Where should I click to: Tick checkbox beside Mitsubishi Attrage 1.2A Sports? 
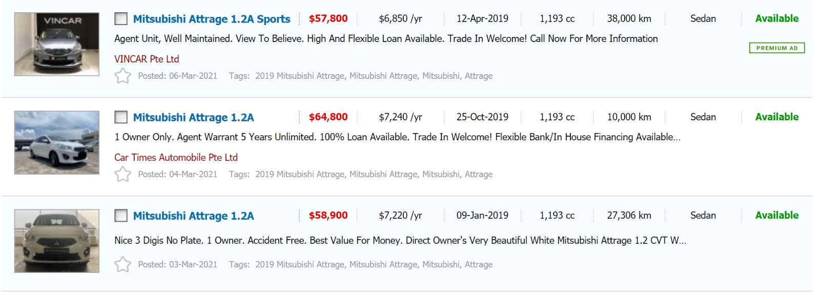click(121, 19)
